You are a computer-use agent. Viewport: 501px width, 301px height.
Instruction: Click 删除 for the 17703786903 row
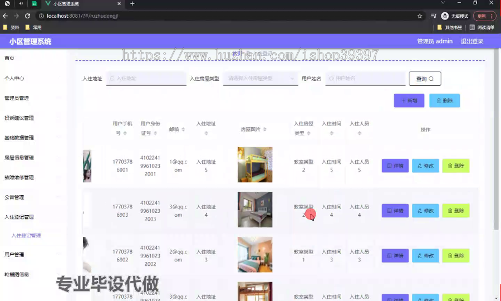(x=456, y=211)
